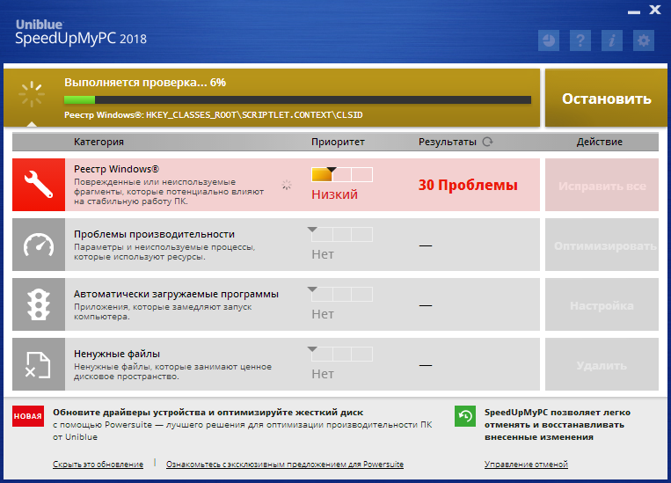Click the Остановить button
This screenshot has width=671, height=483.
(x=606, y=99)
